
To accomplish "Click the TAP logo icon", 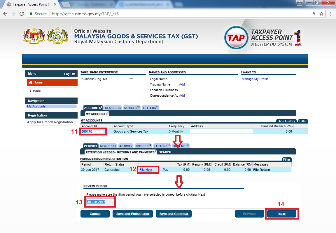I will [x=235, y=38].
